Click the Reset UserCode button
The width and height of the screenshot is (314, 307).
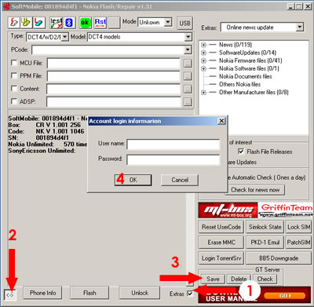pos(221,227)
